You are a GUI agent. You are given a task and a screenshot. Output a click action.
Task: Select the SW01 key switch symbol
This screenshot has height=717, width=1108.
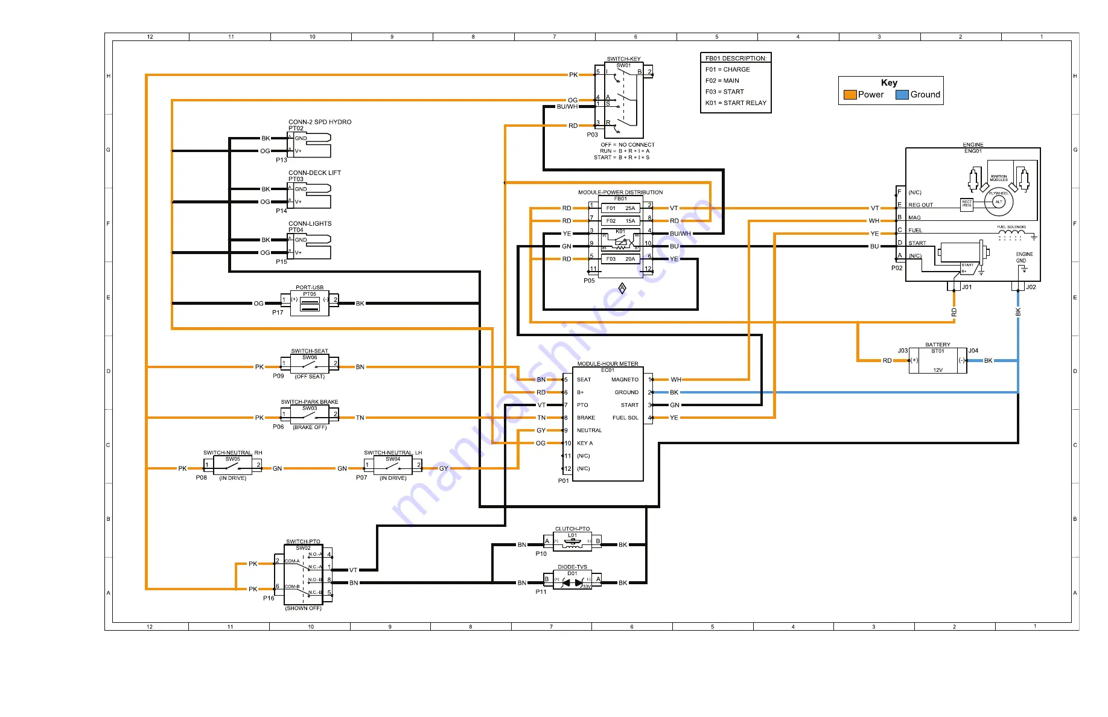pyautogui.click(x=624, y=100)
